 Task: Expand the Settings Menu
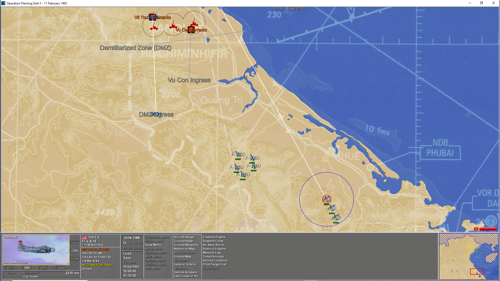pos(155,264)
